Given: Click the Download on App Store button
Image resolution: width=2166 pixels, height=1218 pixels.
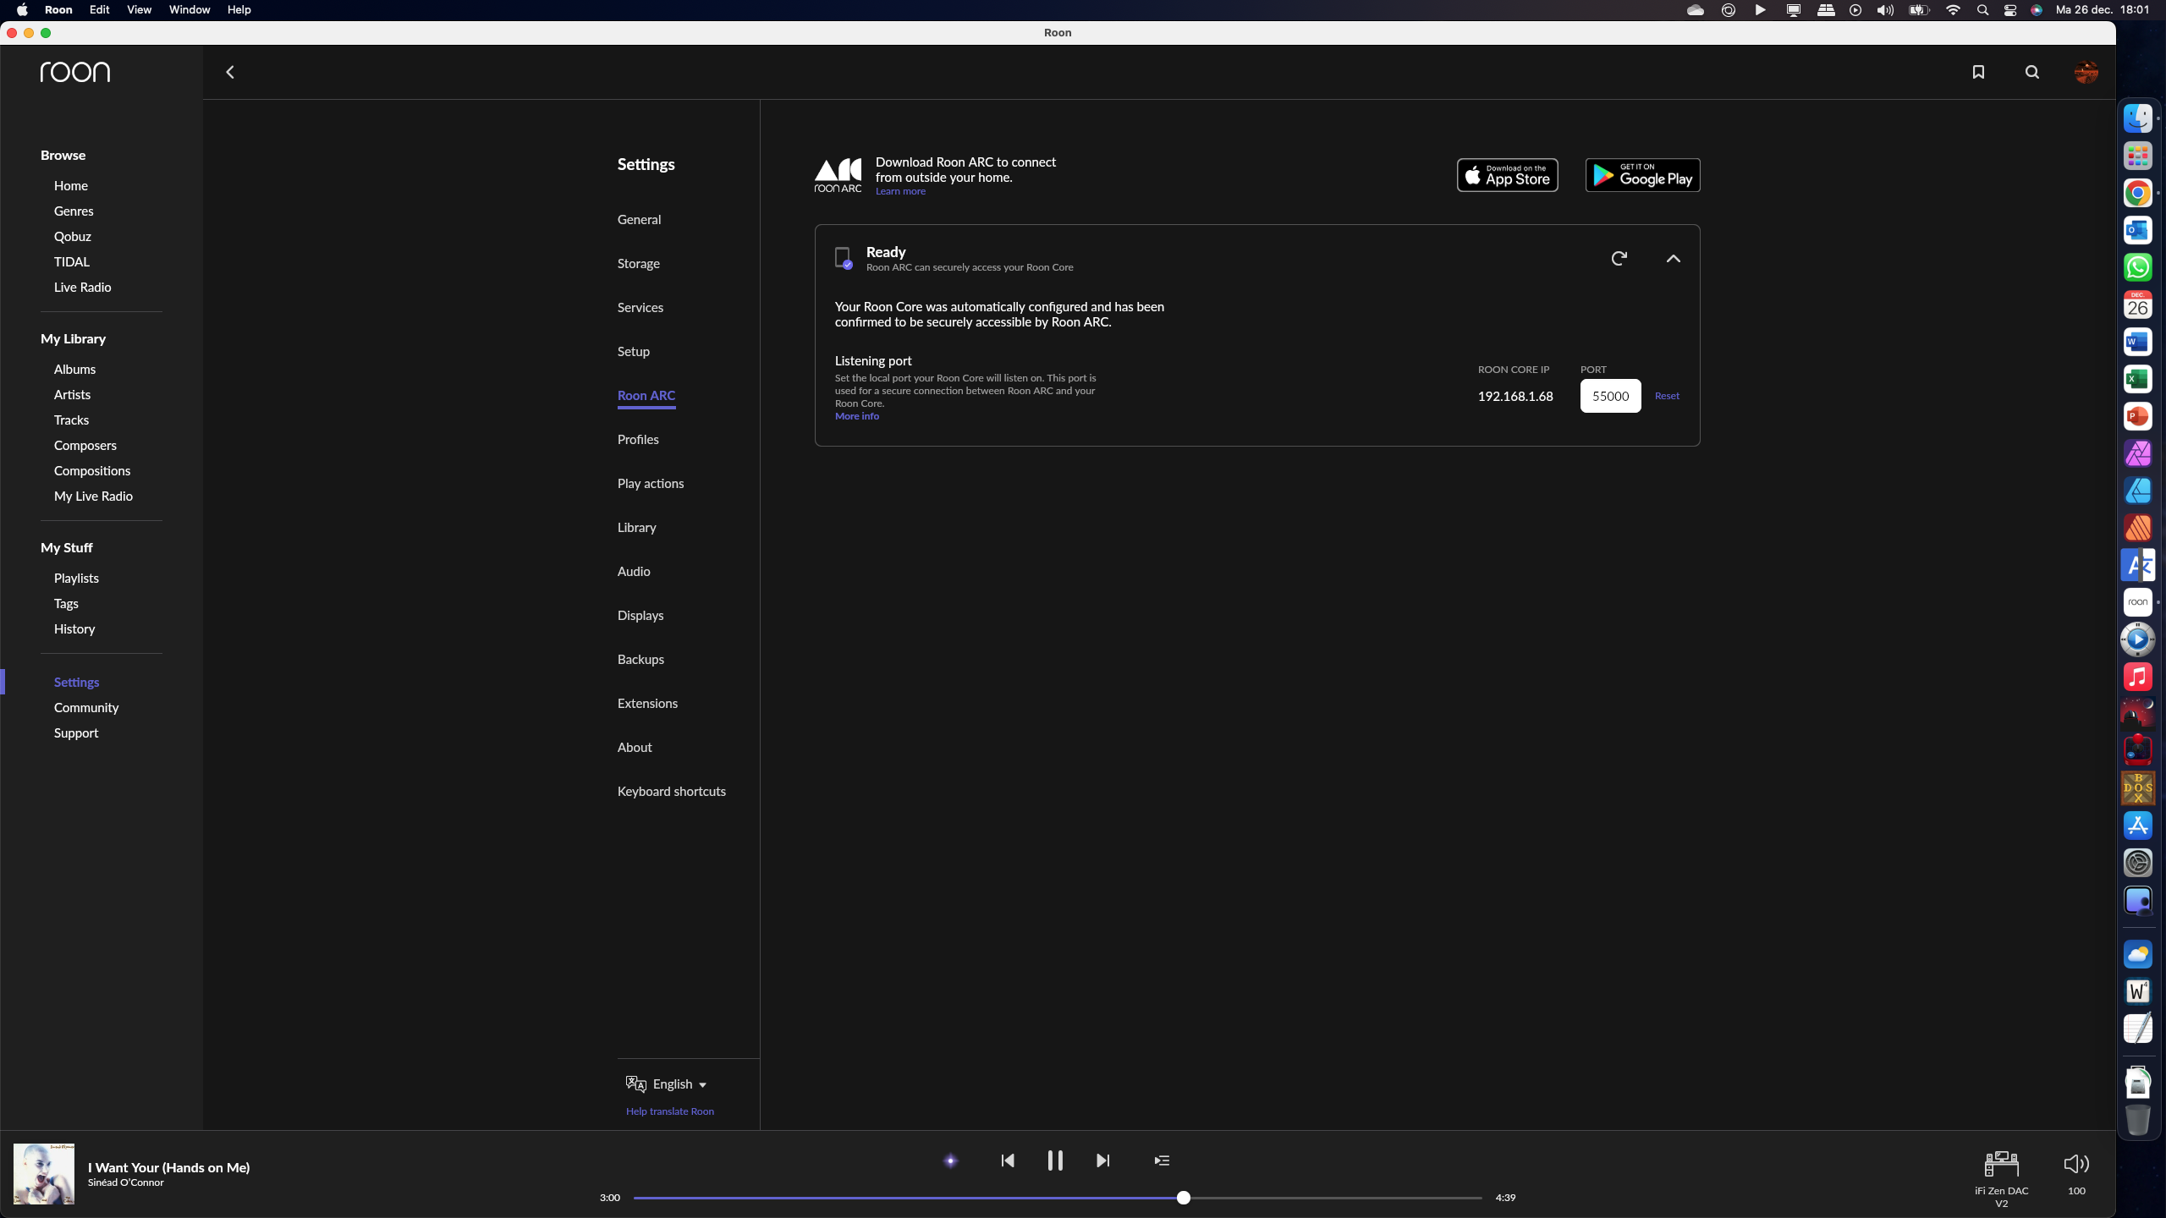Looking at the screenshot, I should (1507, 175).
